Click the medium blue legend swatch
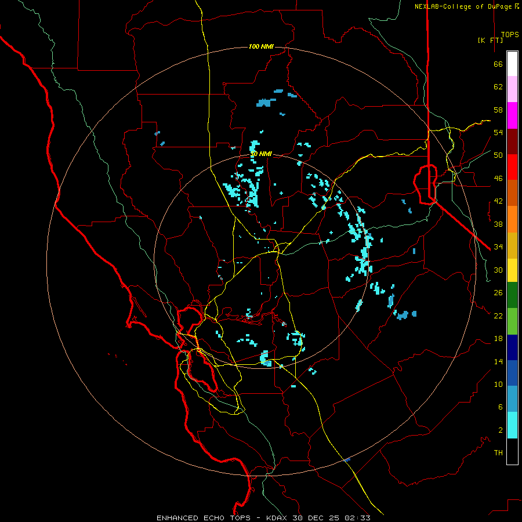The width and height of the screenshot is (522, 522). click(x=512, y=373)
